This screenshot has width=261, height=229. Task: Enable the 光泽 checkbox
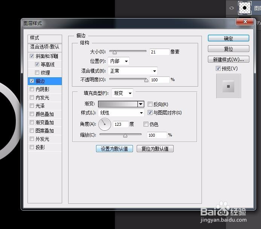tap(32, 106)
